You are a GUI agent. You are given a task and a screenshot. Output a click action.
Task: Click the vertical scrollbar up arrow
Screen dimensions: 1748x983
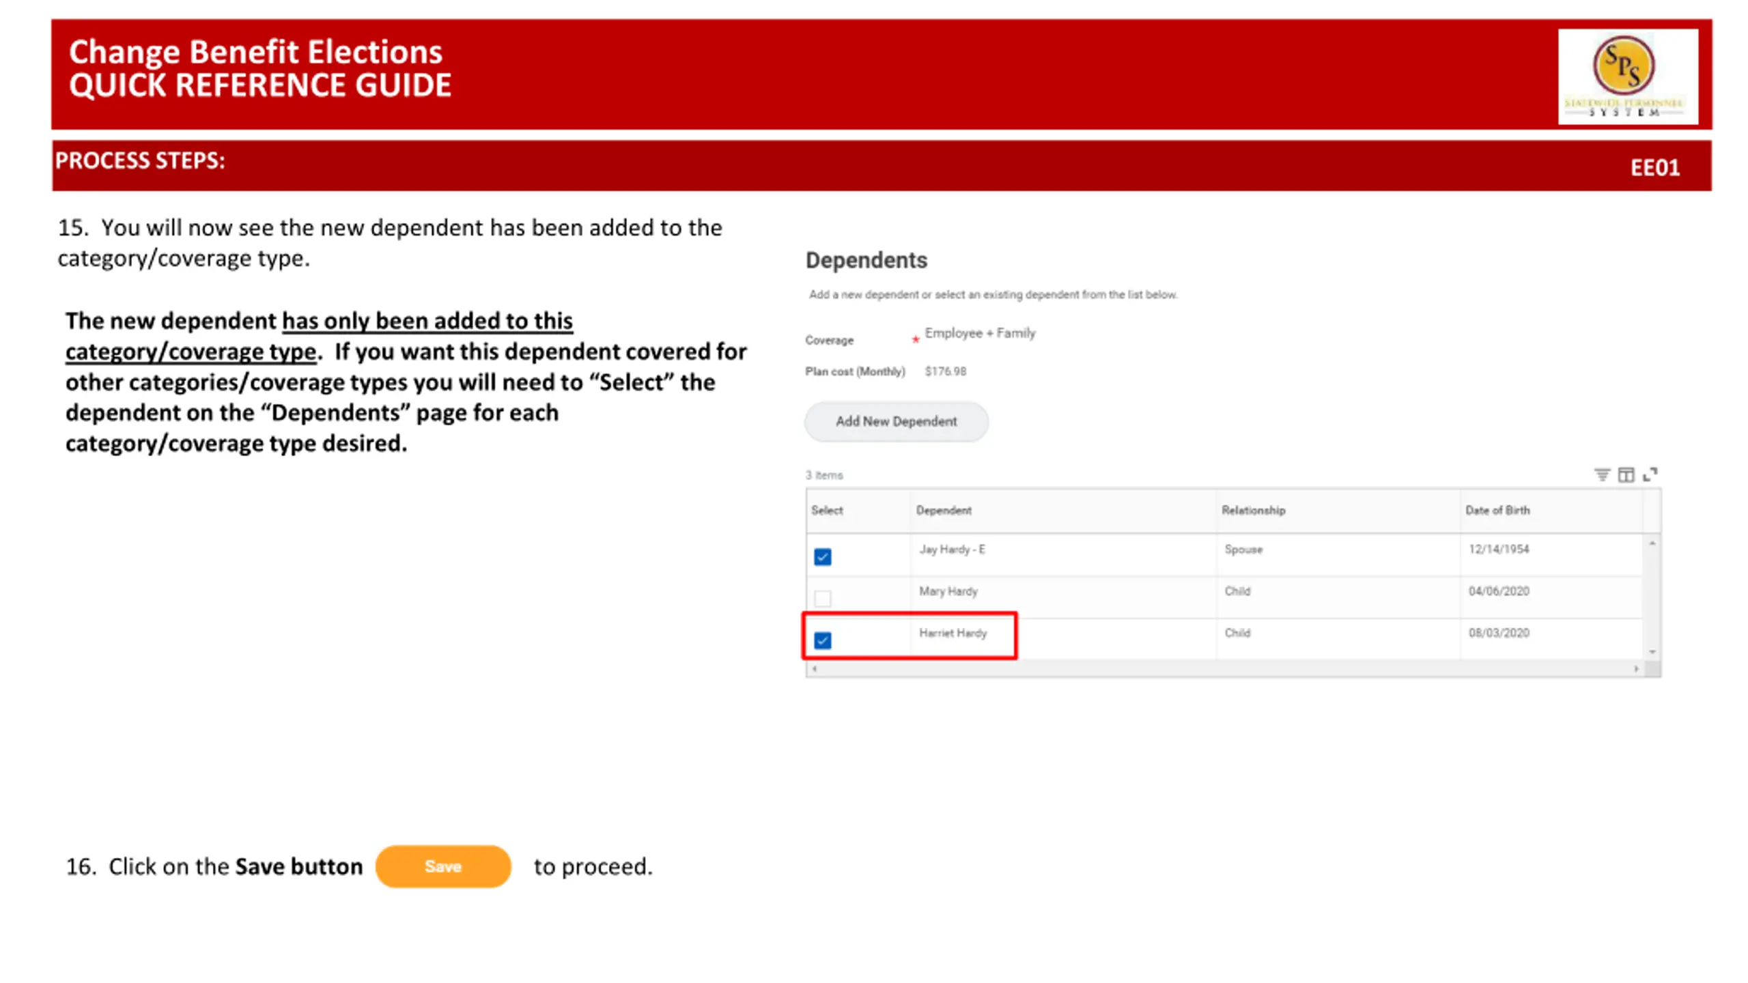1652,543
